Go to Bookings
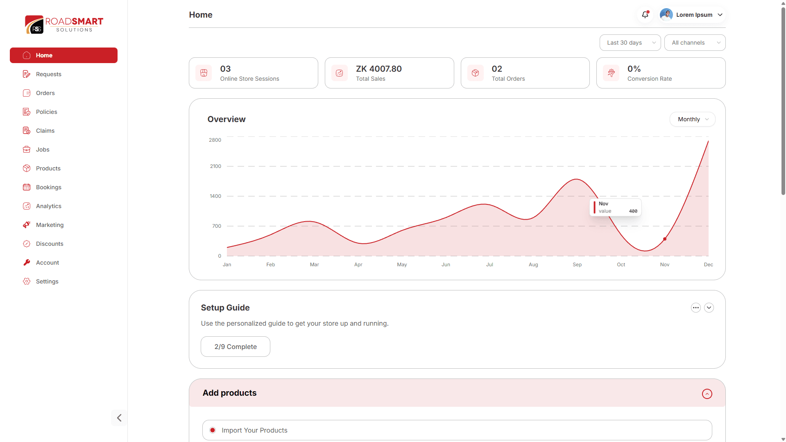786x442 pixels. coord(48,187)
